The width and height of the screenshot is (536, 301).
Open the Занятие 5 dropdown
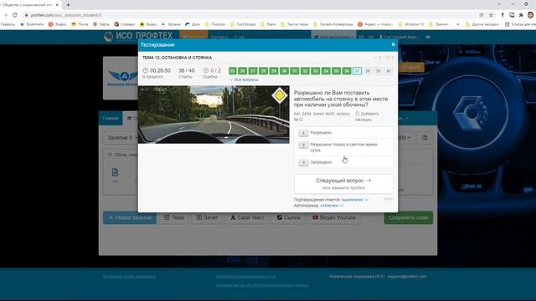click(x=122, y=137)
